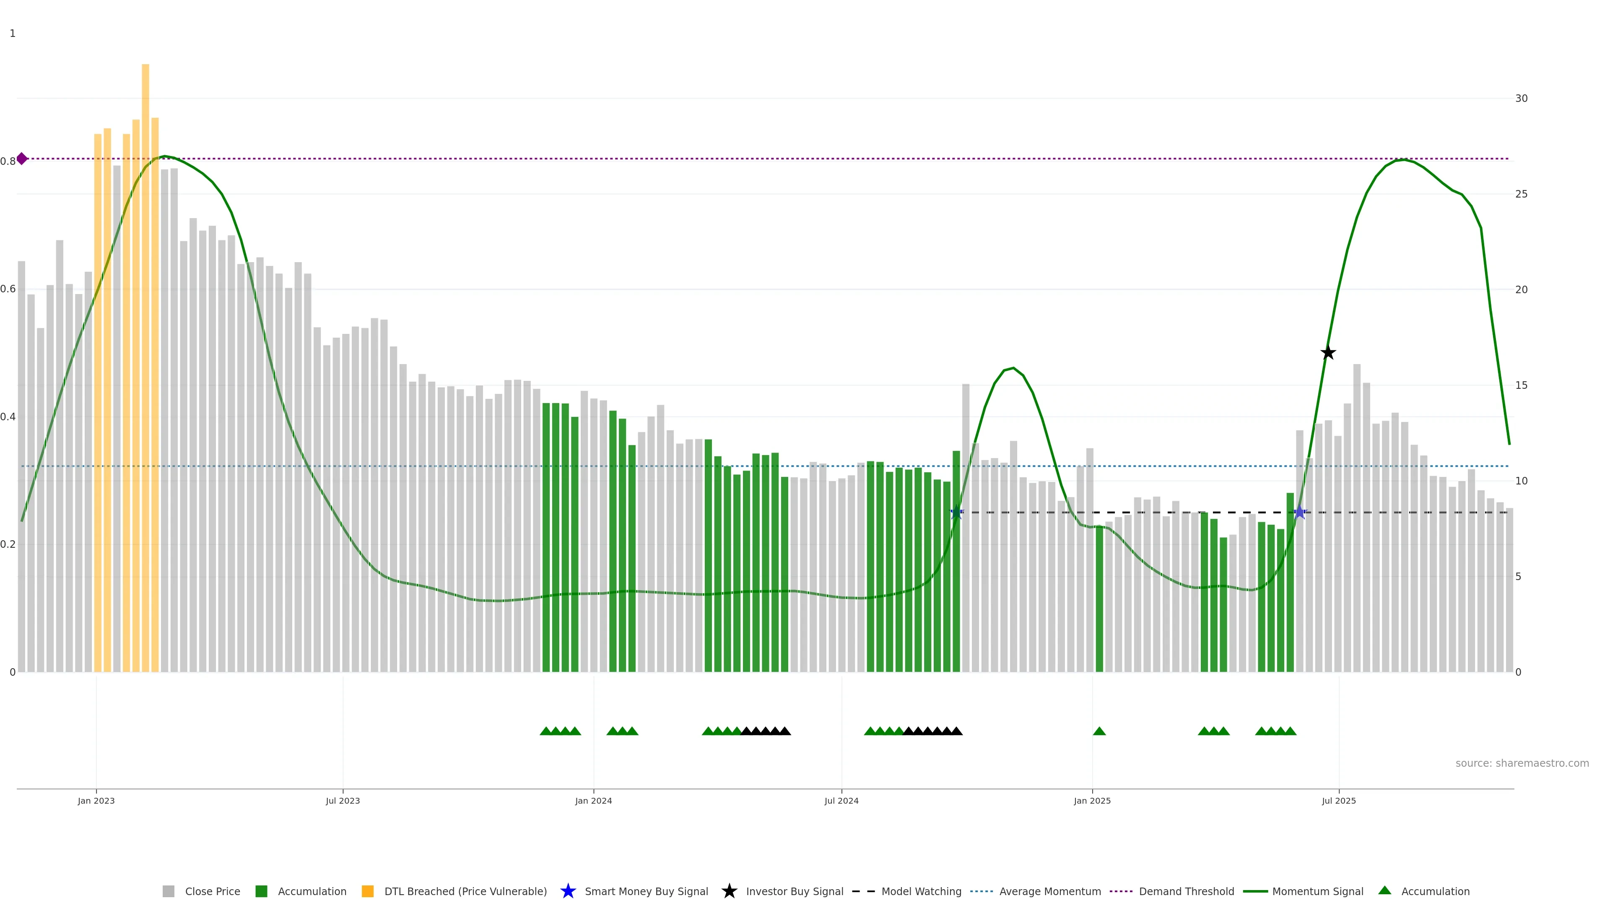
Task: Click the purple diamond Demand Threshold marker
Action: point(22,159)
